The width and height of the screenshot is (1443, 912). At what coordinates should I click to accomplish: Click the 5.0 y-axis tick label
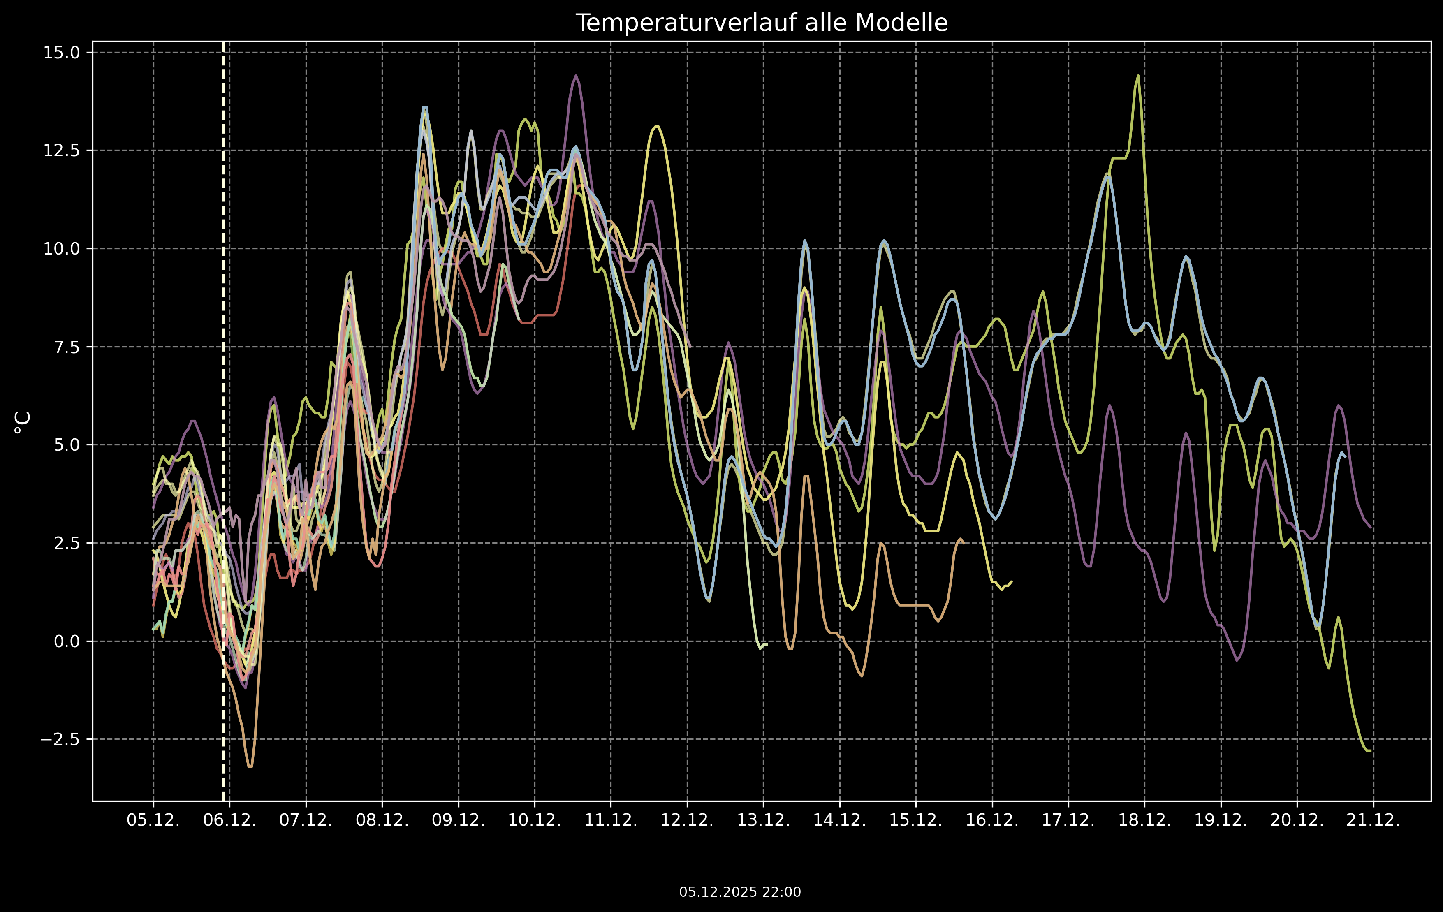pyautogui.click(x=66, y=445)
